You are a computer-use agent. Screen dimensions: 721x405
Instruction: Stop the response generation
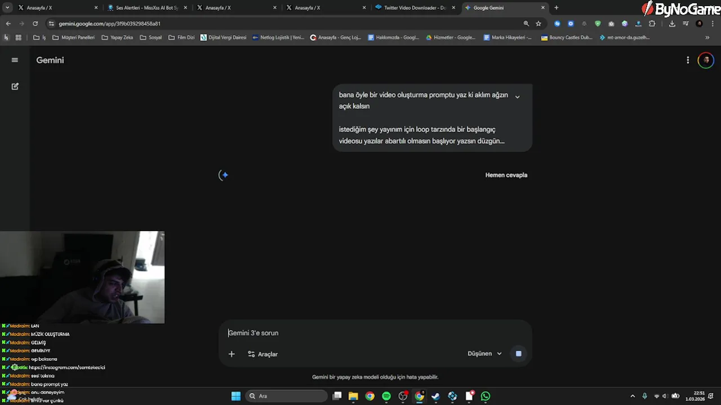point(518,354)
